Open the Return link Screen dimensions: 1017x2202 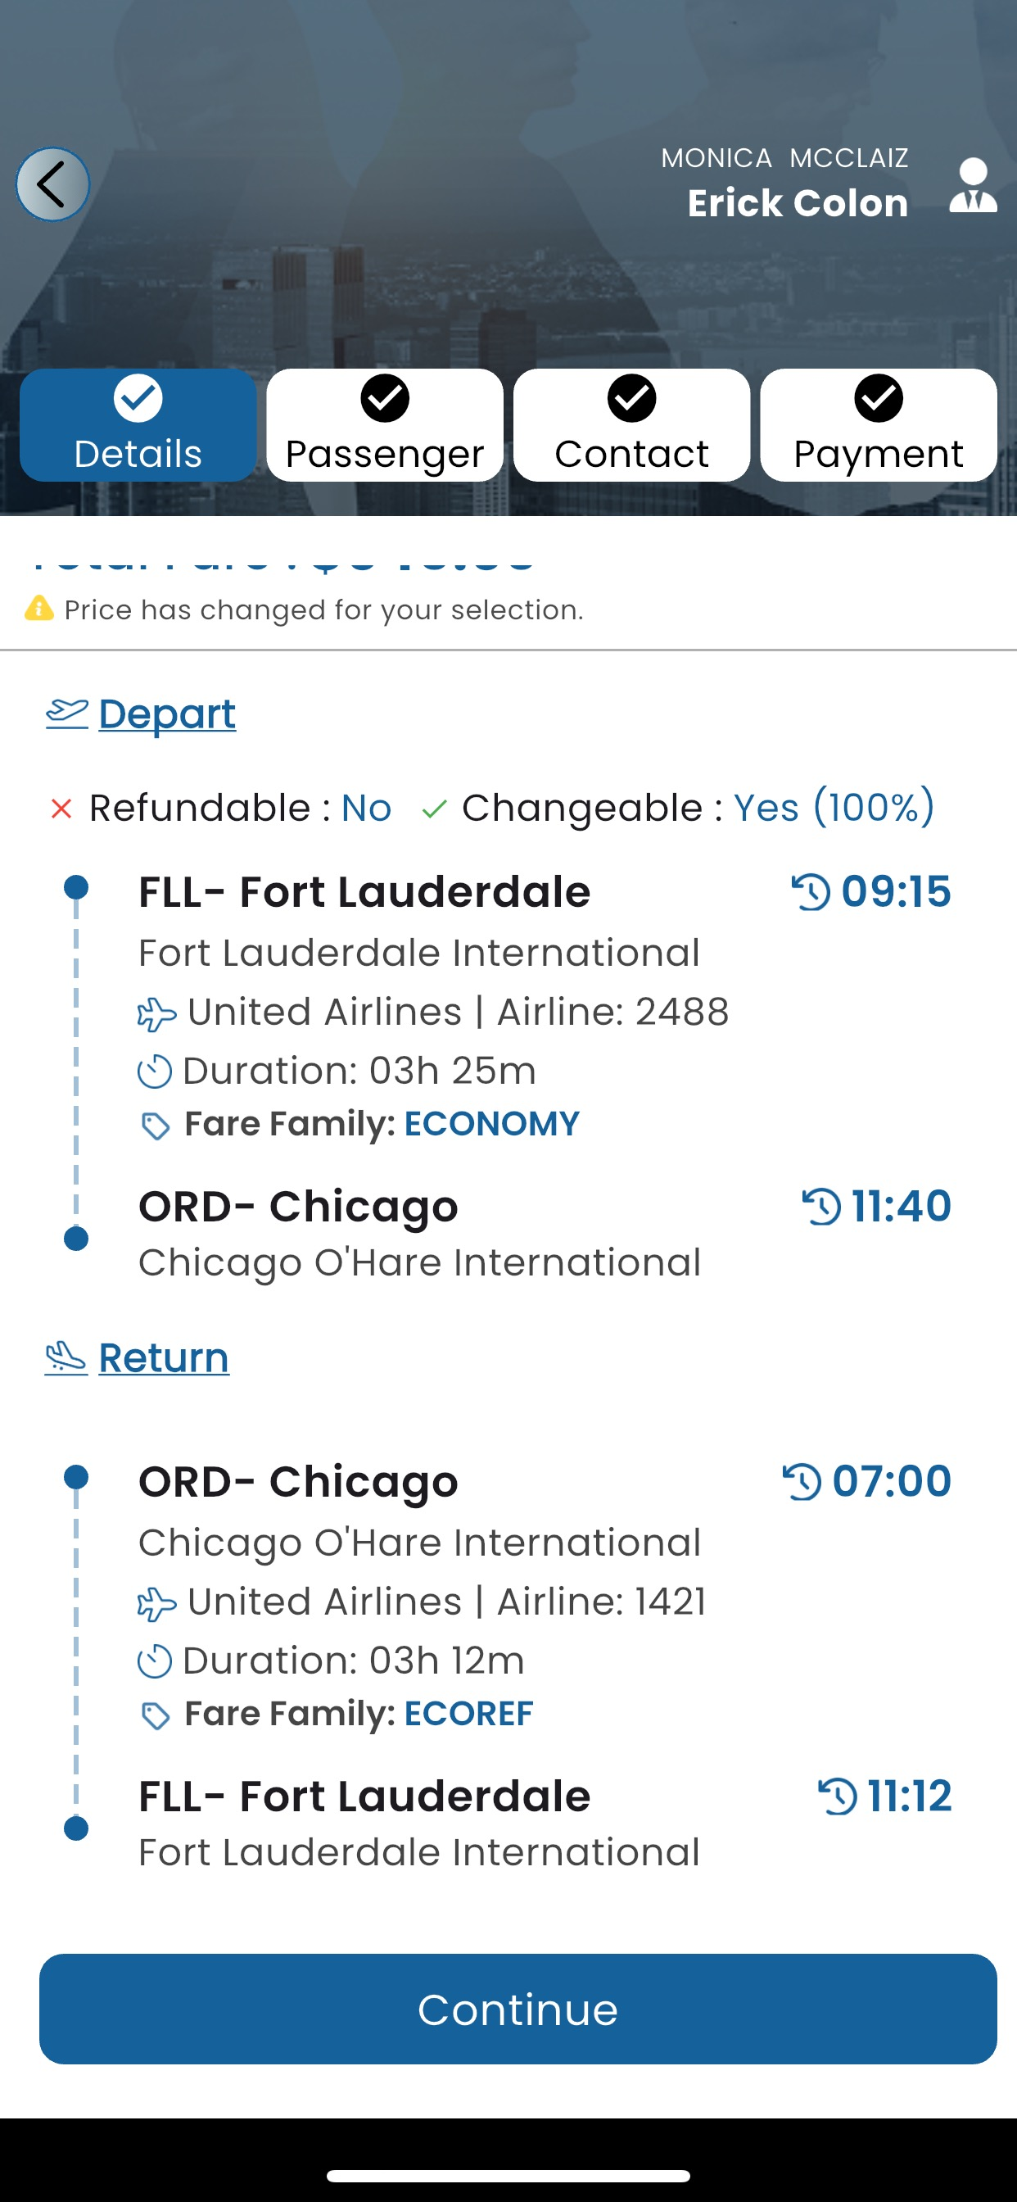click(164, 1357)
